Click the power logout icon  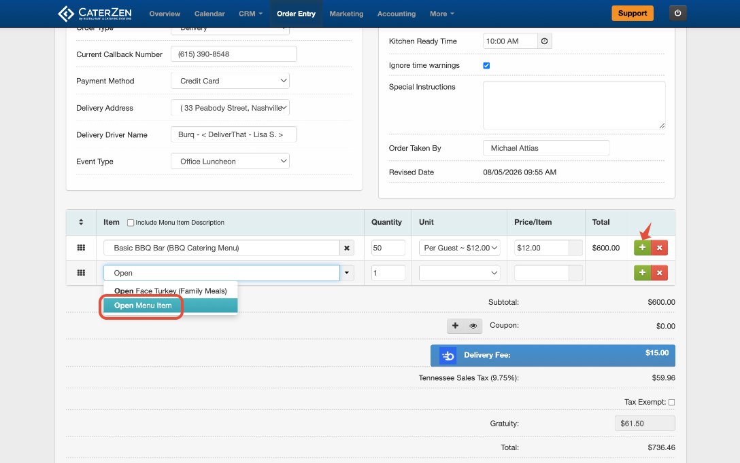(677, 13)
